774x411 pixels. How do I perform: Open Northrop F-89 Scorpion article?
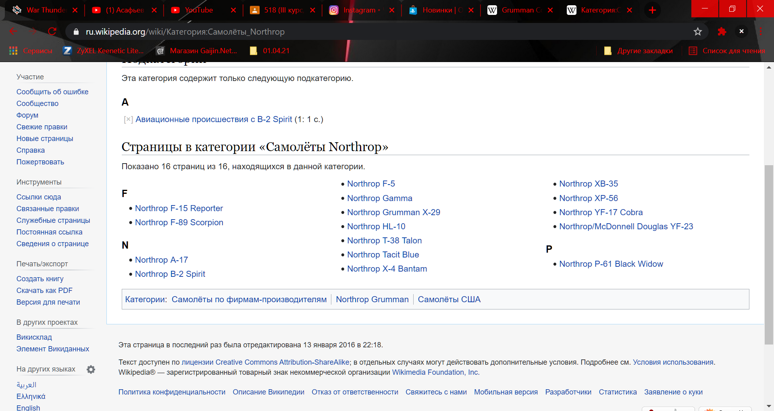pos(179,222)
